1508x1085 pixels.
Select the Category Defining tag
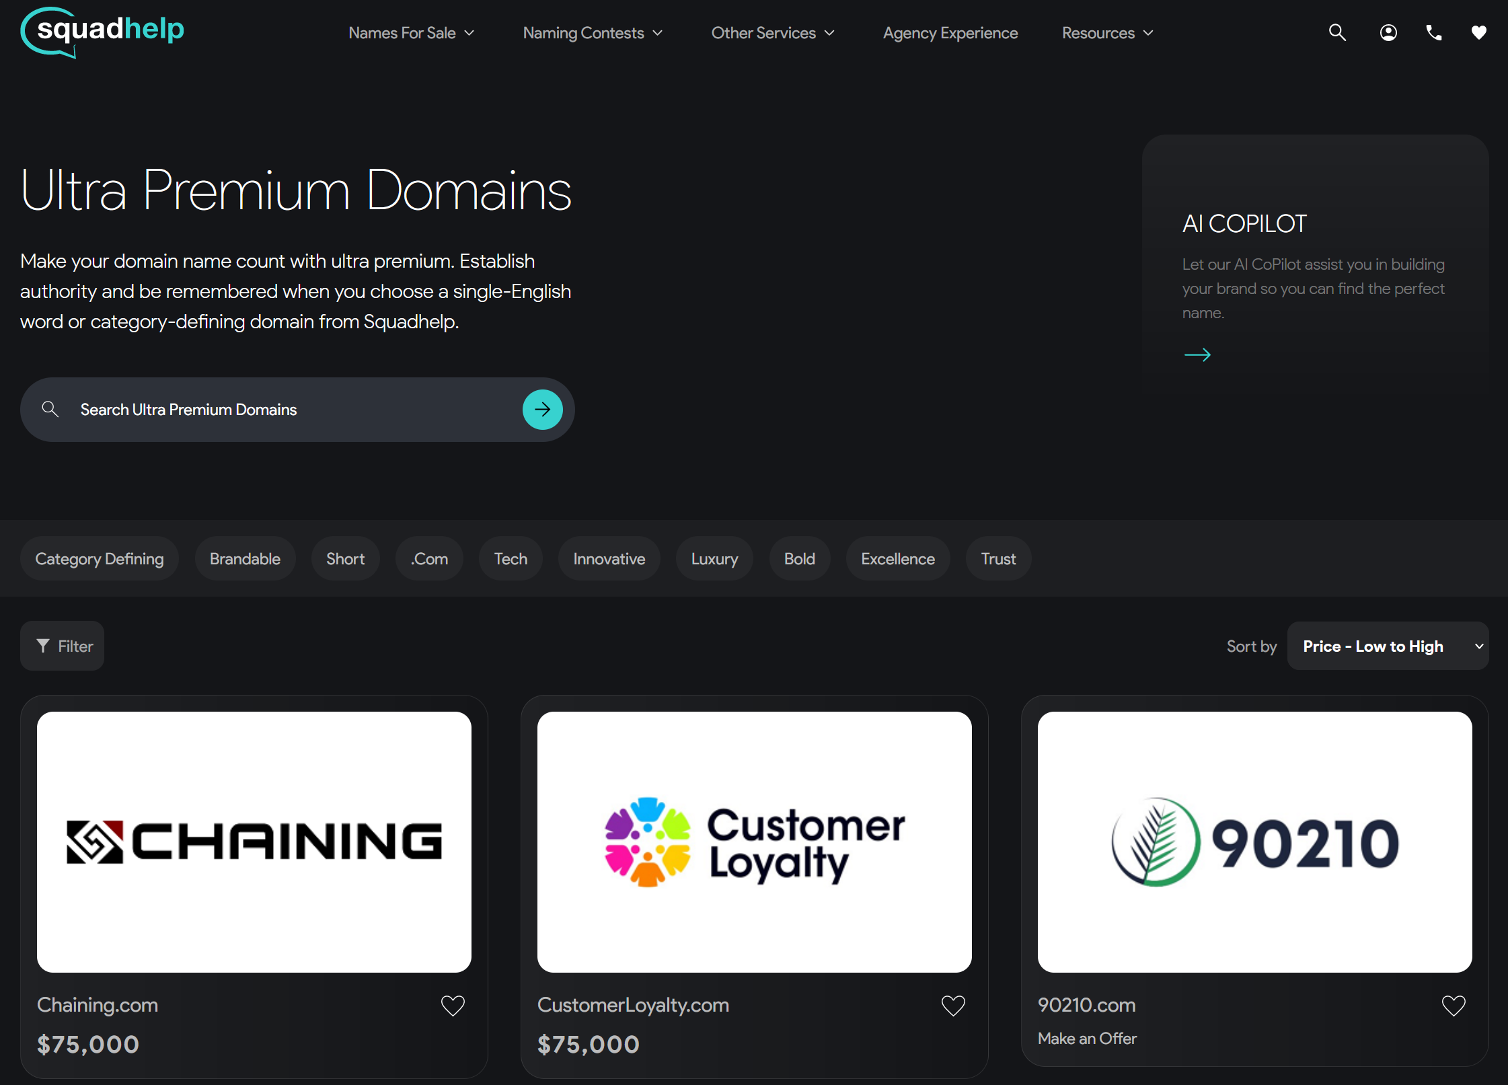(100, 558)
